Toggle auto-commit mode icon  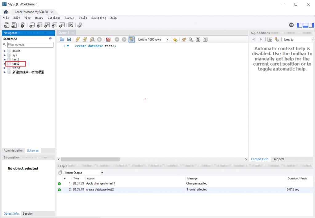(x=131, y=40)
